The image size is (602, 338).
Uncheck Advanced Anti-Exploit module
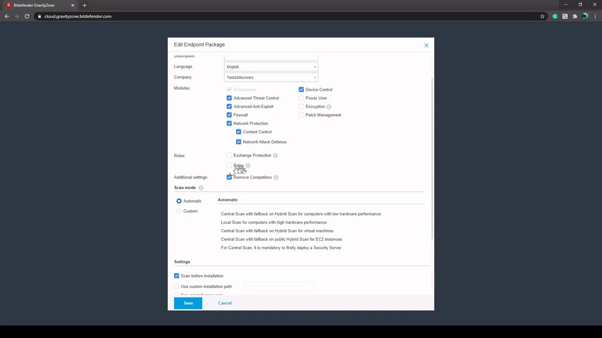tap(229, 107)
